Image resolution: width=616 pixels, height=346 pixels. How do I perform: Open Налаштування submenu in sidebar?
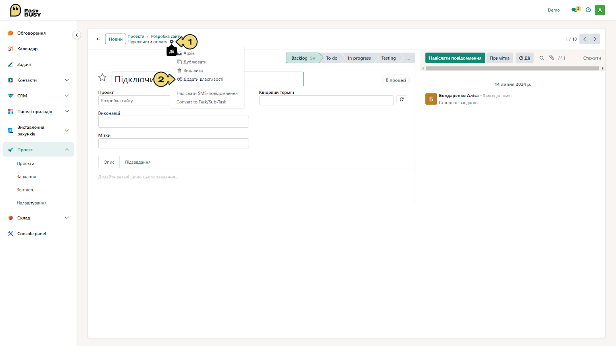pyautogui.click(x=32, y=203)
